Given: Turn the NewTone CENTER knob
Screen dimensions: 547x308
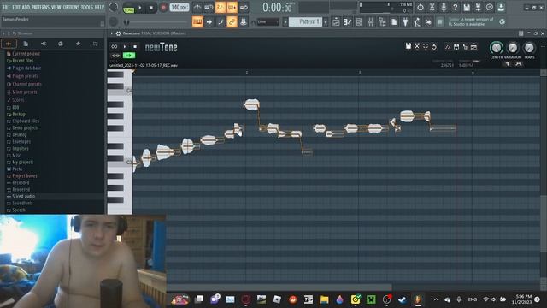Looking at the screenshot, I should coord(496,48).
